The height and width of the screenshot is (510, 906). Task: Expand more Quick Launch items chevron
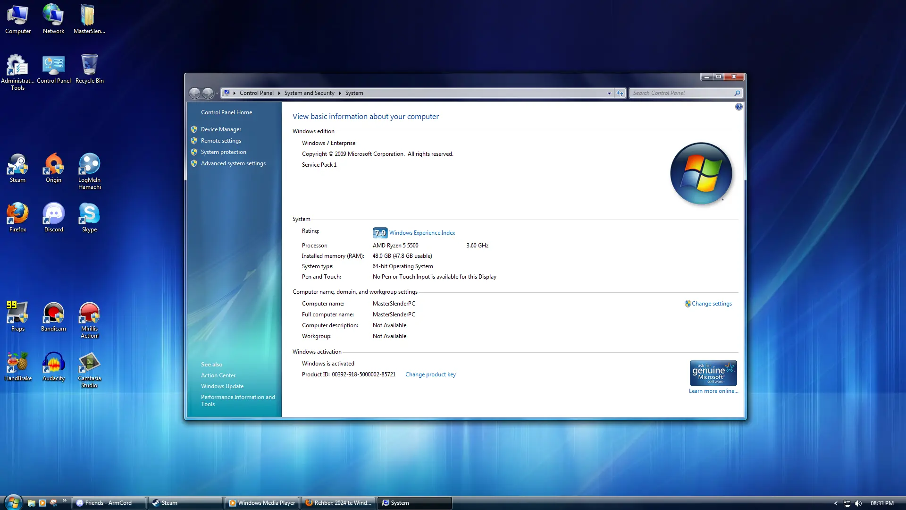coord(64,501)
